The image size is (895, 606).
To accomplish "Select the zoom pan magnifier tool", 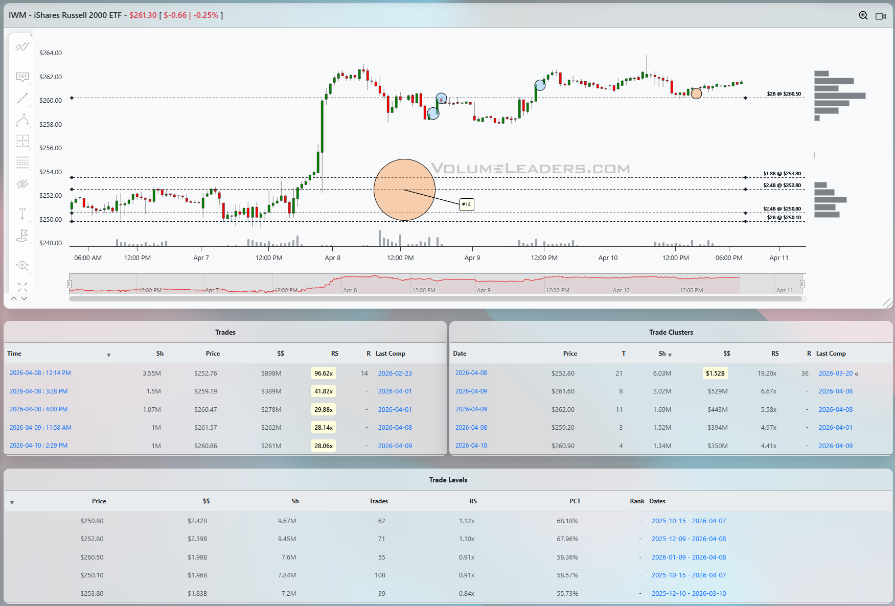I will click(x=22, y=265).
